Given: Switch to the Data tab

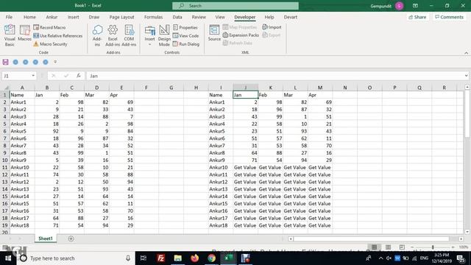Looking at the screenshot, I should click(x=177, y=17).
